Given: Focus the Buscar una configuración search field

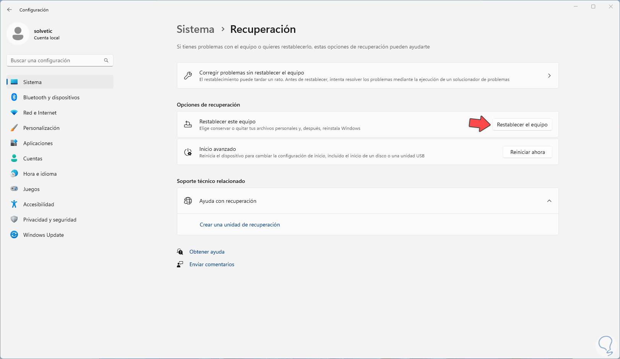Looking at the screenshot, I should (55, 60).
